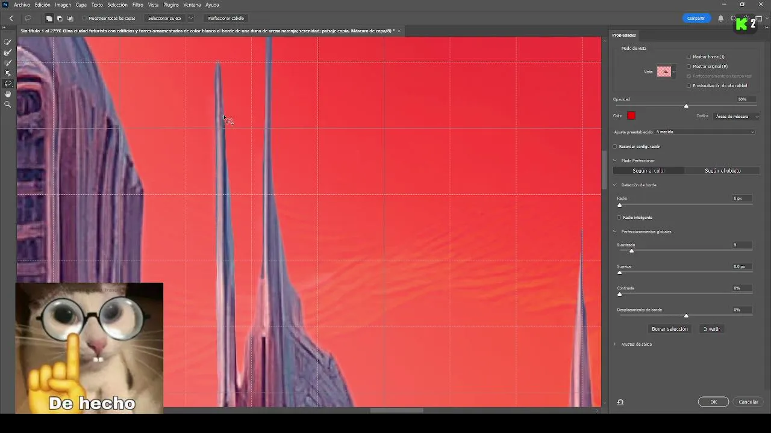Open the Plugins menu
Screen dimensions: 771x433
coord(171,5)
